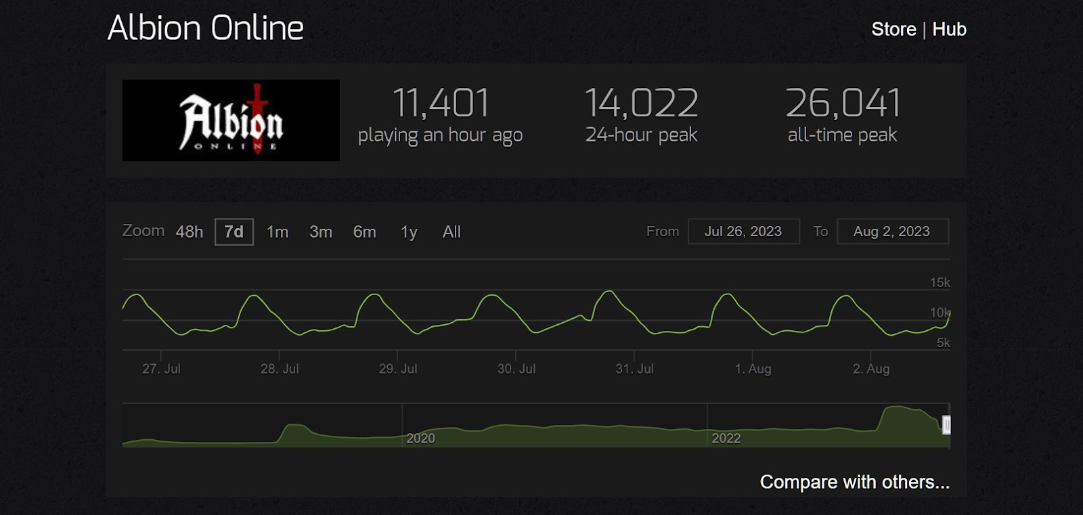
Task: Select the 1m zoom range
Action: tap(278, 231)
